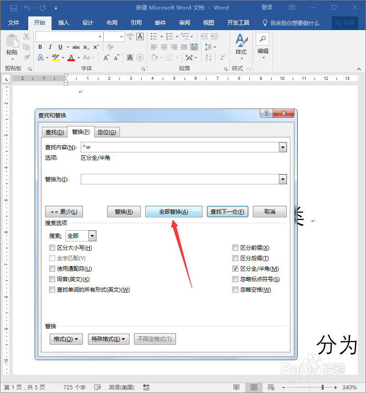Viewport: 366px width, 393px height.
Task: Expand the 样式 styles gallery
Action: pos(241,47)
